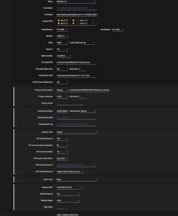Open Primary vDisk Location dropdown
The image size is (178, 216).
(62, 90)
